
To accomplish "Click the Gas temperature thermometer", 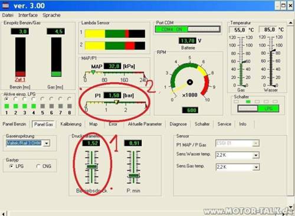I will pos(241,61).
